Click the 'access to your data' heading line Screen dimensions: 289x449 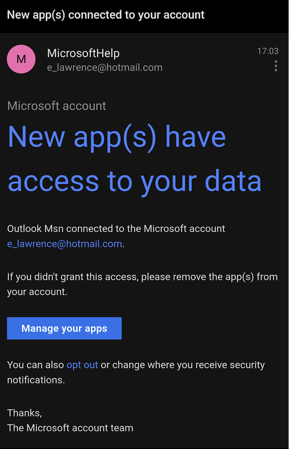[134, 181]
